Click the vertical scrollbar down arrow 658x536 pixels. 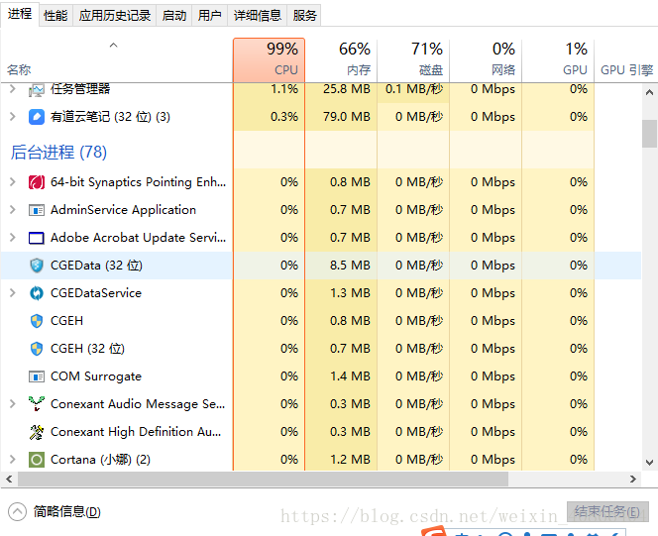click(x=649, y=462)
